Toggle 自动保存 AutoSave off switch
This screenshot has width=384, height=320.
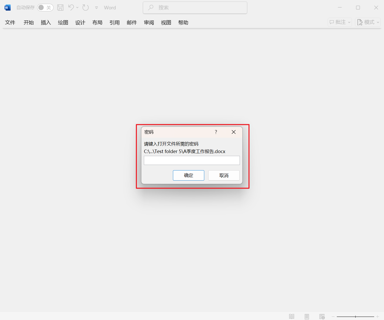[x=45, y=8]
